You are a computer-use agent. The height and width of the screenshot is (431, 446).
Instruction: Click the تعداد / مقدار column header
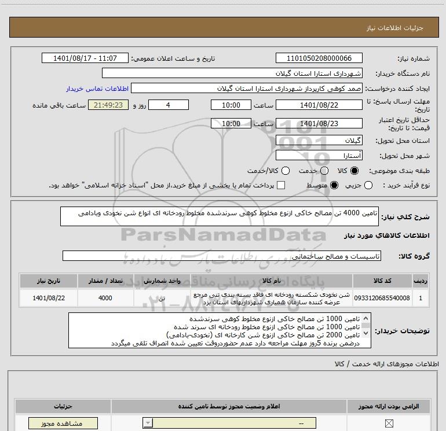(x=105, y=281)
